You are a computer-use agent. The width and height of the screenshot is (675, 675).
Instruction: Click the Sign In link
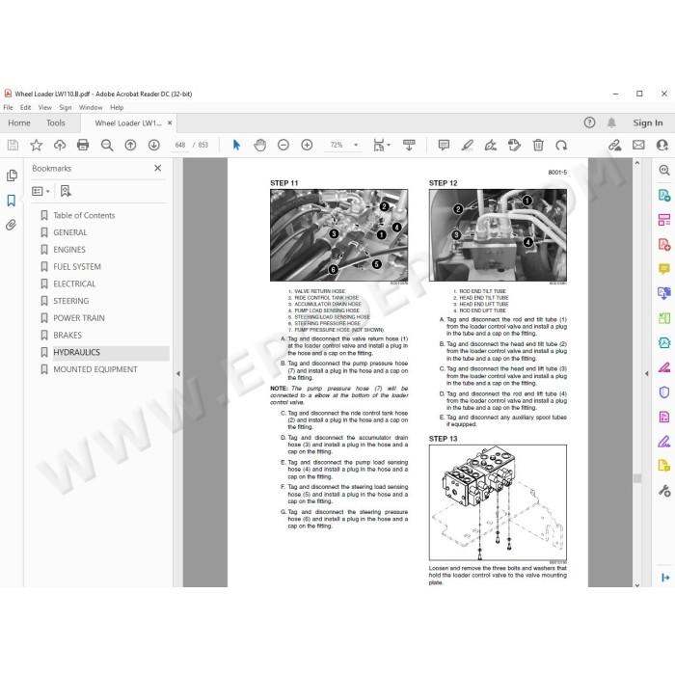[x=648, y=123]
